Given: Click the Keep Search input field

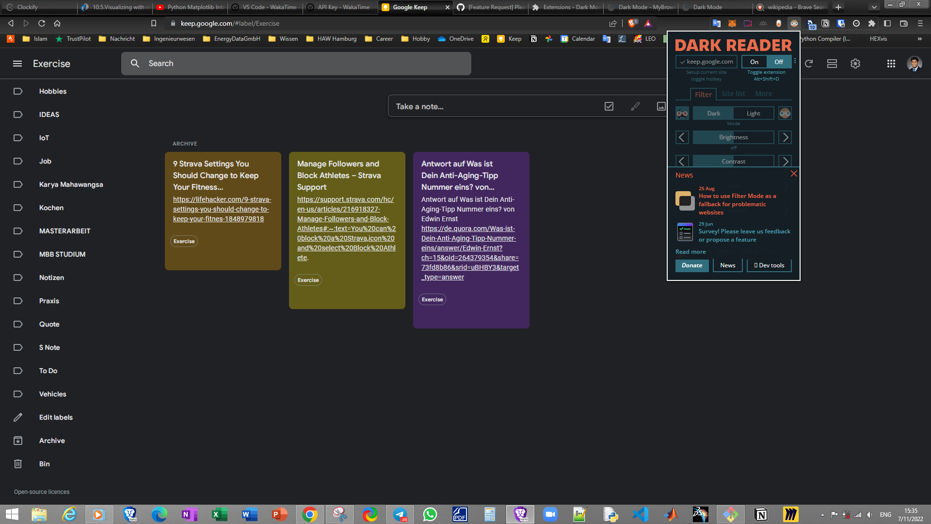Looking at the screenshot, I should click(x=296, y=64).
